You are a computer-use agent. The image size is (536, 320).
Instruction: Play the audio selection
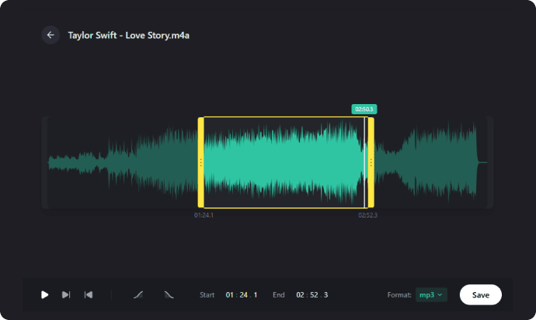coord(44,294)
